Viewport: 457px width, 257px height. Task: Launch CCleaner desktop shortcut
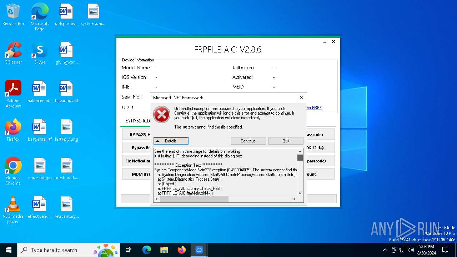tap(13, 54)
